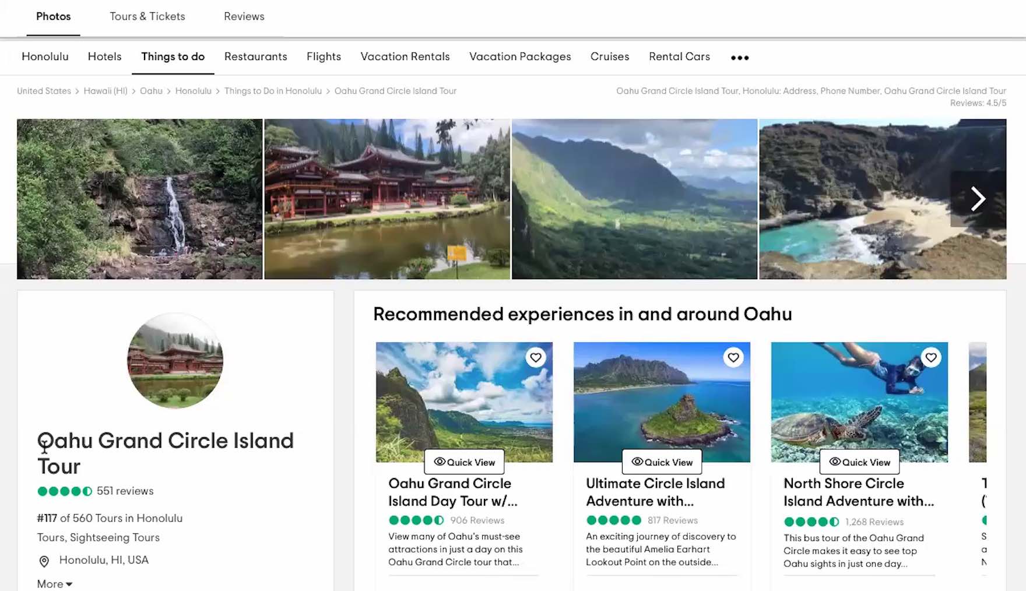Expand the More details dropdown
The width and height of the screenshot is (1026, 591).
click(x=54, y=584)
